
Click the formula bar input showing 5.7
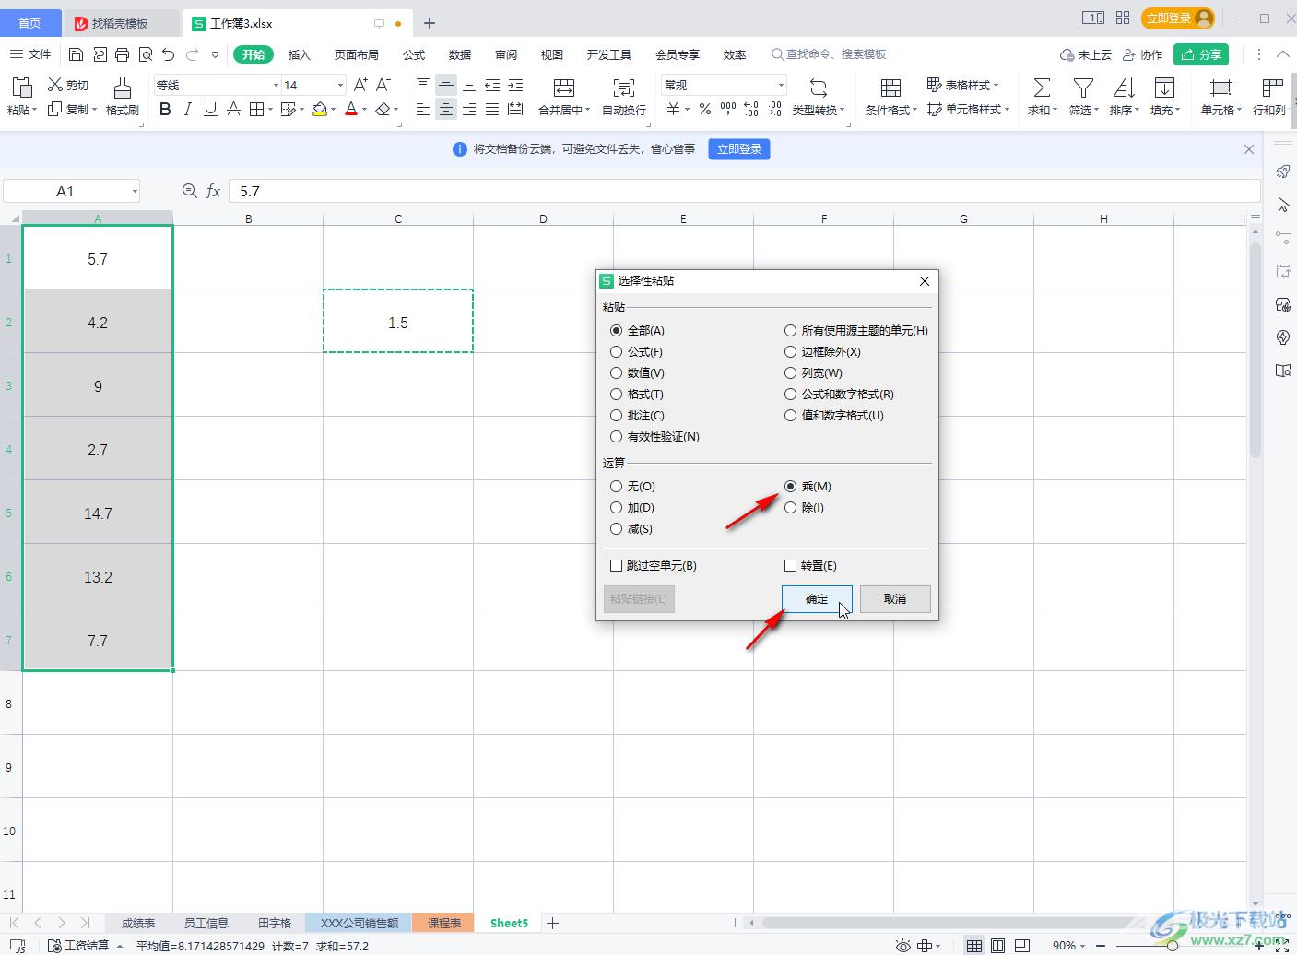[x=744, y=191]
